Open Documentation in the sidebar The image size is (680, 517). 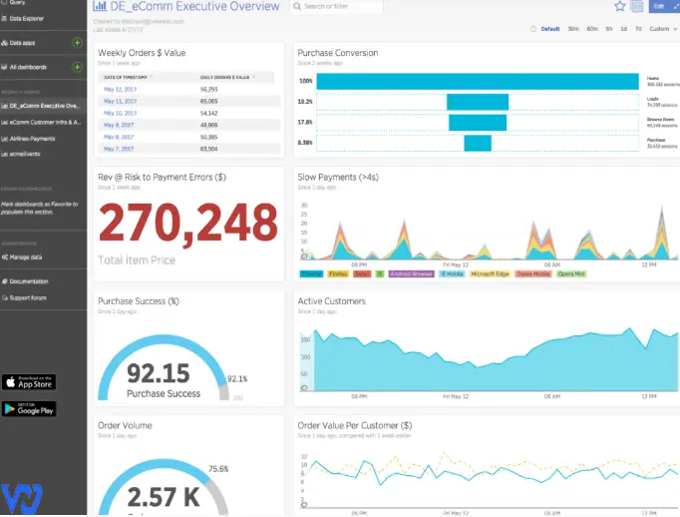[29, 281]
